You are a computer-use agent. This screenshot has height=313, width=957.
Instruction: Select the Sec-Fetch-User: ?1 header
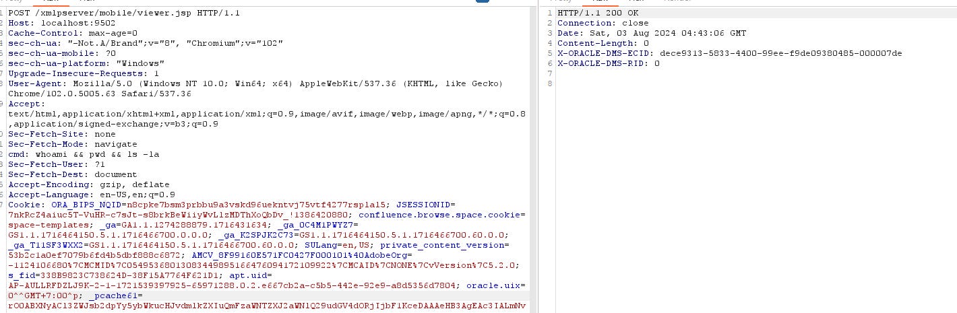(57, 164)
